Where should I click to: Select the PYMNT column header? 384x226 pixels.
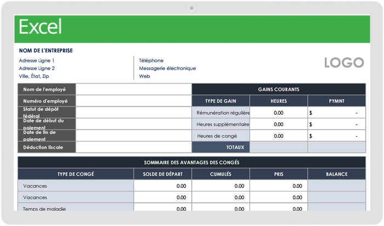(337, 101)
